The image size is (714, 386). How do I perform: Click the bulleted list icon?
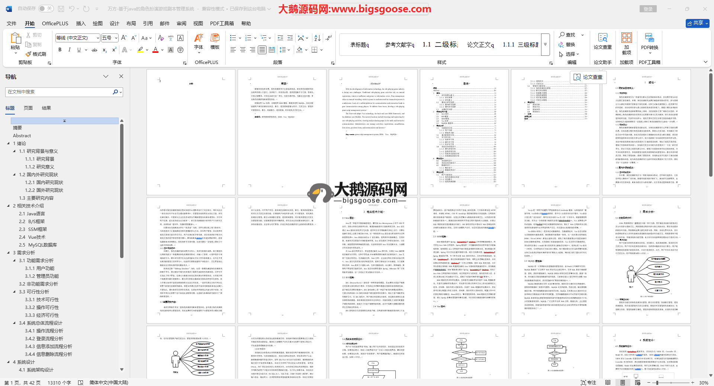(x=233, y=38)
